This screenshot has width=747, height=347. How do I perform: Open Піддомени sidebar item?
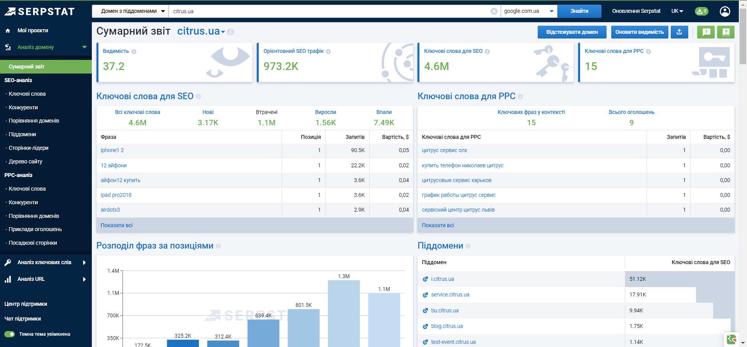coord(22,134)
